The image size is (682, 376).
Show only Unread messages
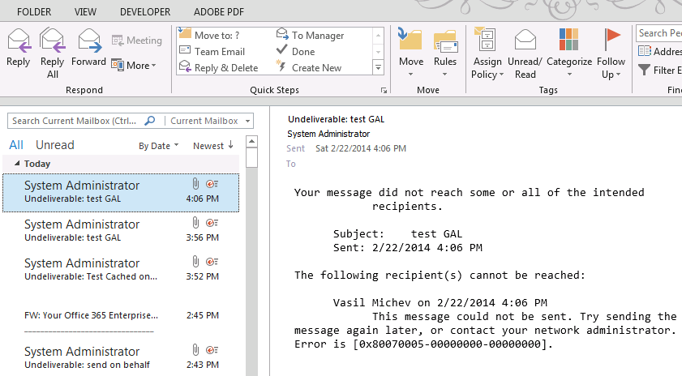pos(55,145)
